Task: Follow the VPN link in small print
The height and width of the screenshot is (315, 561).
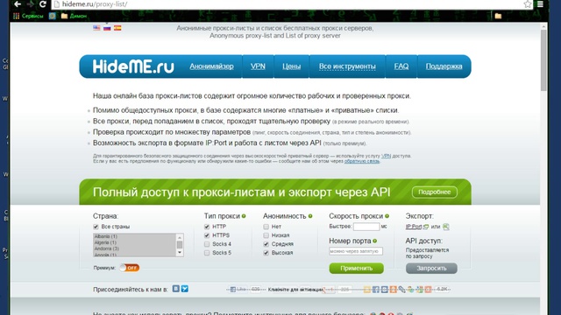Action: tap(386, 156)
